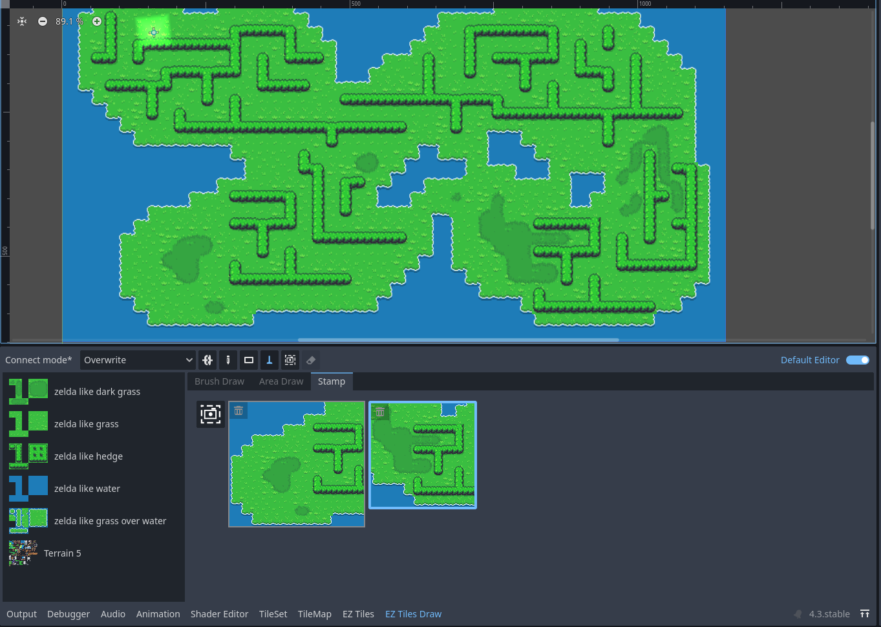Image resolution: width=881 pixels, height=627 pixels.
Task: Click the vertical scrollbar of the canvas
Action: point(873,175)
